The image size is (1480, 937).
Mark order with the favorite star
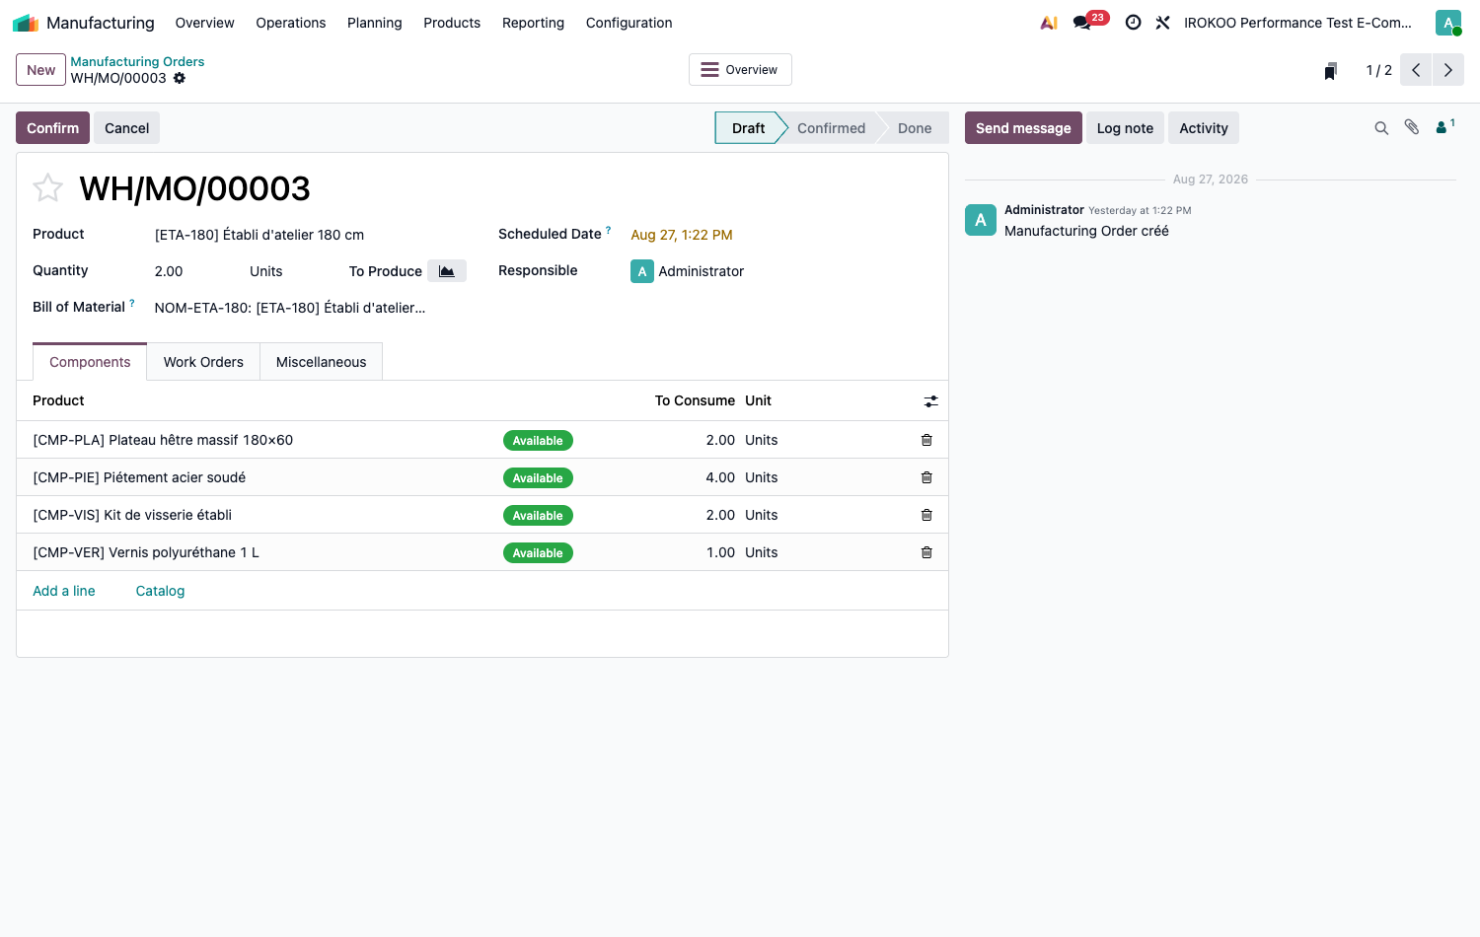(47, 187)
